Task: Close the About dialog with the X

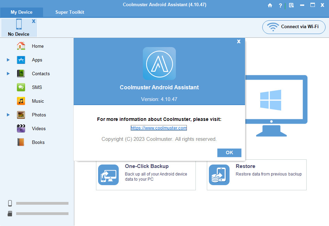Action: (x=239, y=42)
